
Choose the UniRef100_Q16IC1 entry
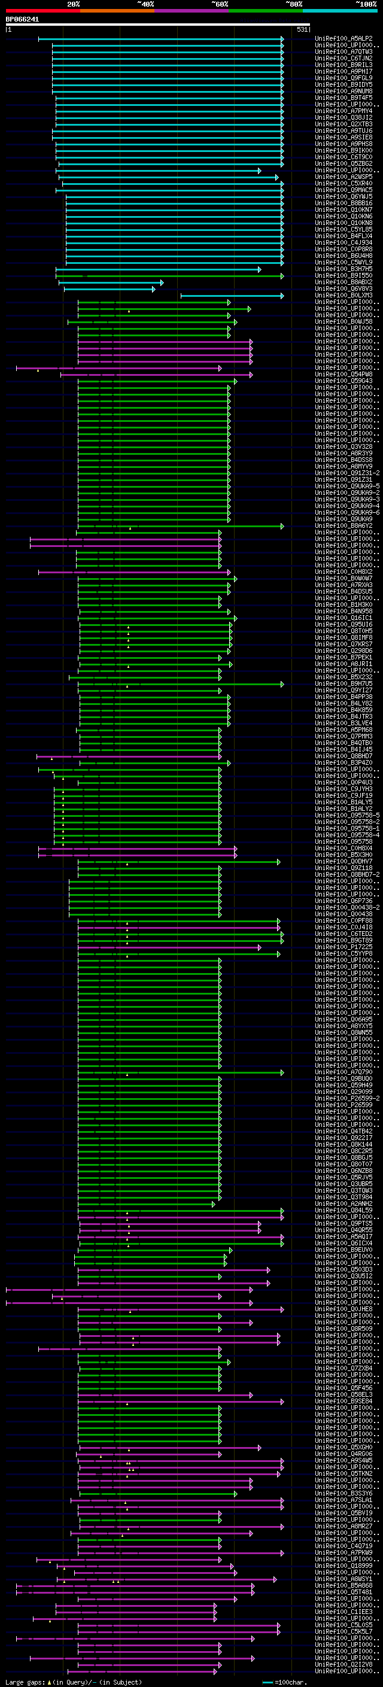point(344,619)
